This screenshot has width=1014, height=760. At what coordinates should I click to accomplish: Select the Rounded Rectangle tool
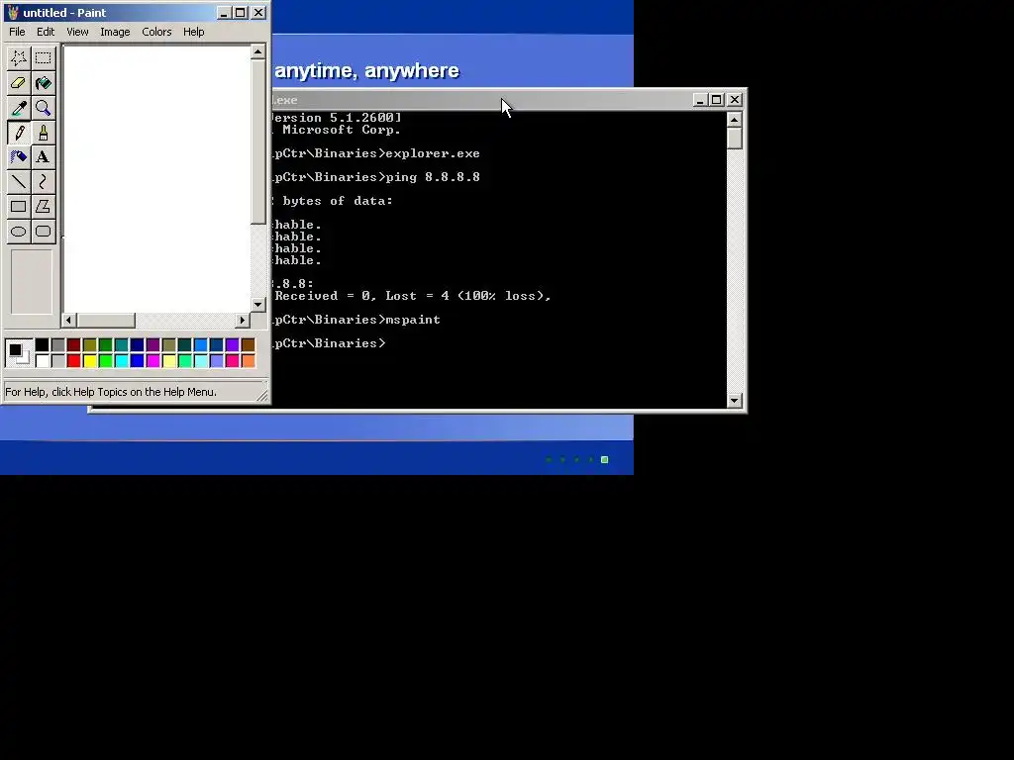click(44, 232)
